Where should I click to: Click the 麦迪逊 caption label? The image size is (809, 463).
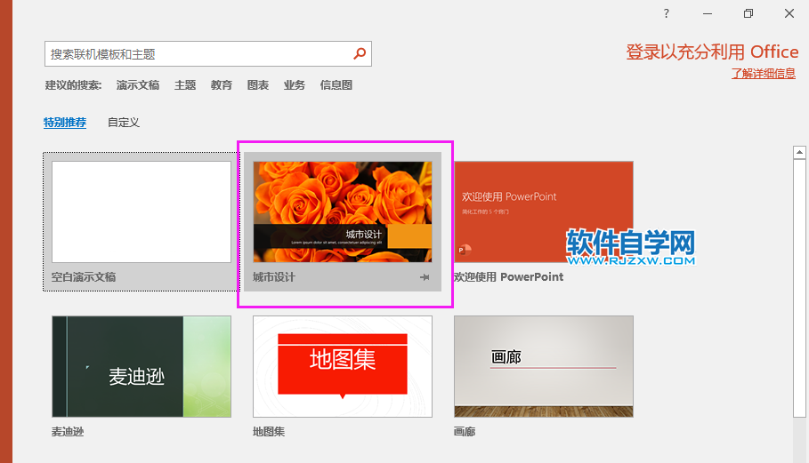(x=68, y=432)
